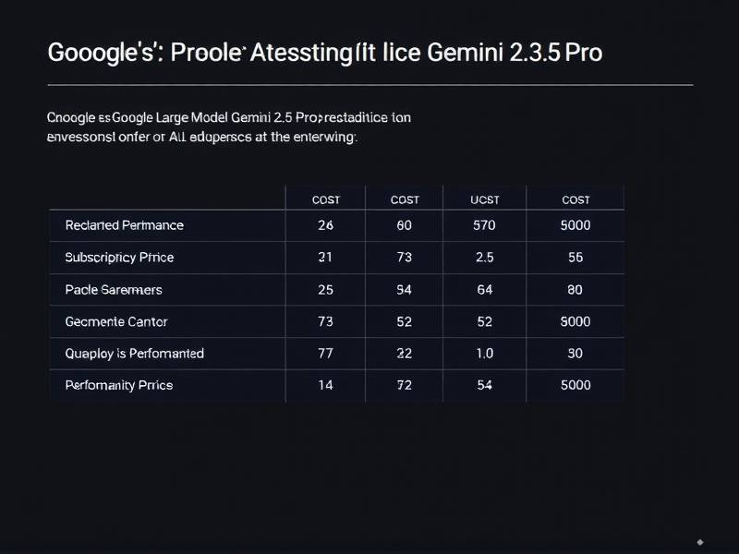The width and height of the screenshot is (739, 554).
Task: Select the cell showing 64
Action: pos(484,290)
